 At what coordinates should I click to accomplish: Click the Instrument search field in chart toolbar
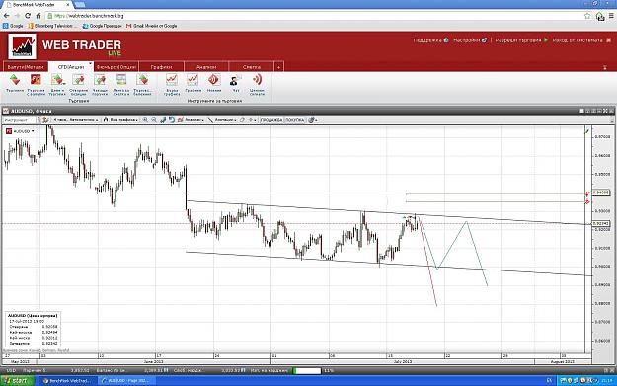click(20, 120)
